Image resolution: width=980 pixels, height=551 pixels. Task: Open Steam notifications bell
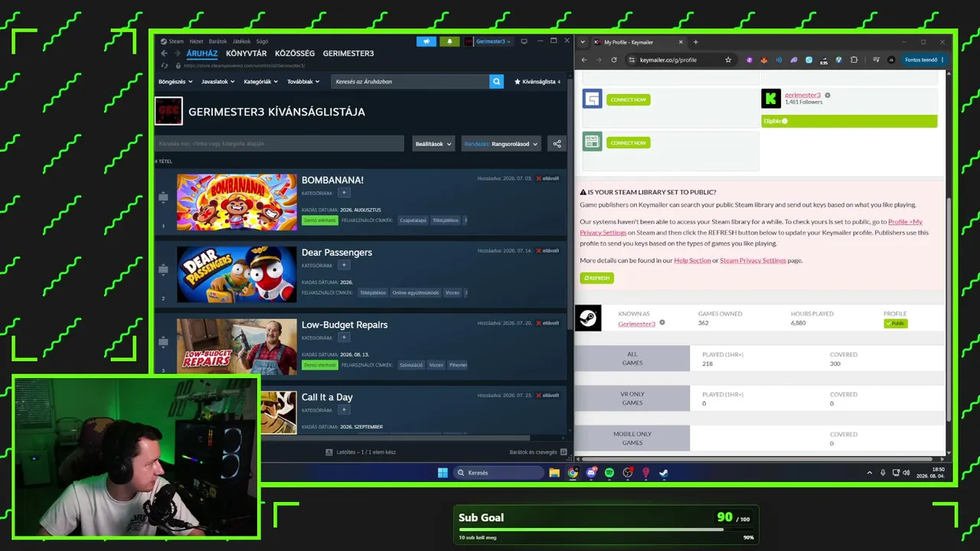[x=449, y=41]
